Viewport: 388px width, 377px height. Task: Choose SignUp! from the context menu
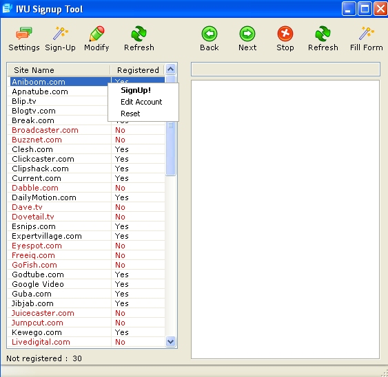tap(136, 90)
